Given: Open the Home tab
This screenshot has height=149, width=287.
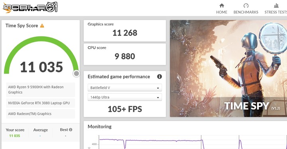Looking at the screenshot, I should [x=222, y=8].
